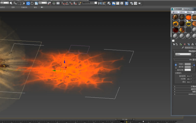Click Render Production teapot icon
The width and height of the screenshot is (196, 123).
pos(140,3)
